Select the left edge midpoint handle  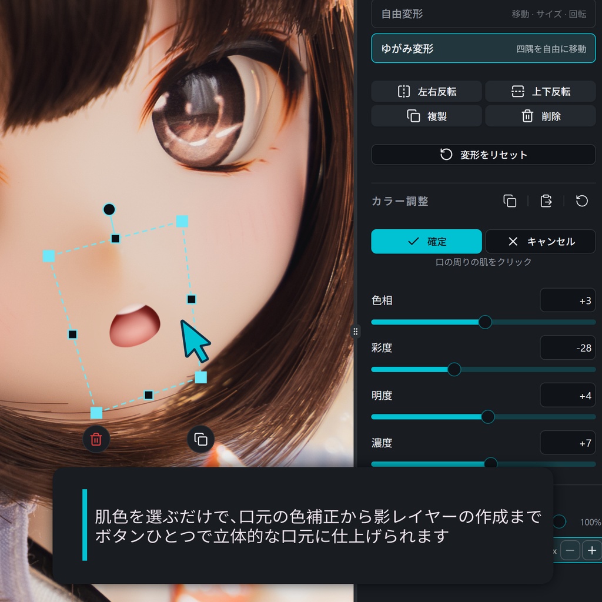coord(72,335)
